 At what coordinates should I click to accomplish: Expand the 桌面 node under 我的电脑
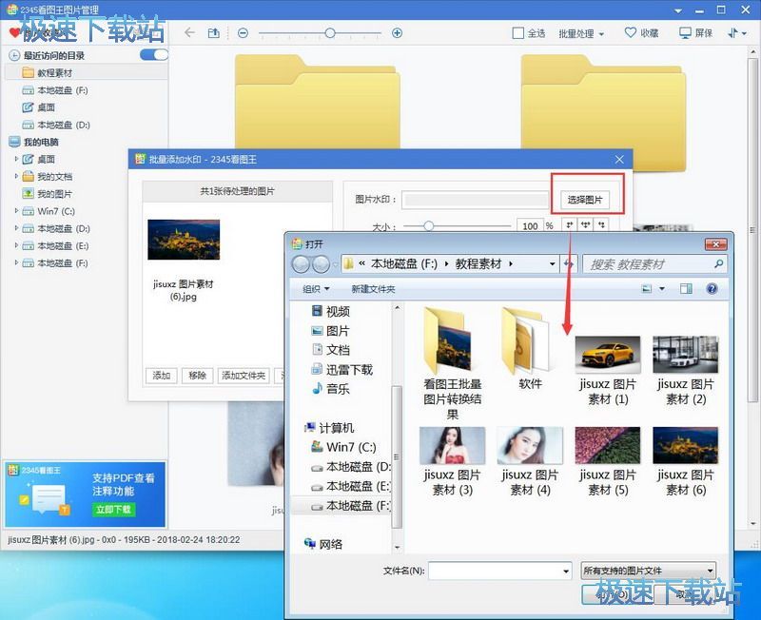tap(16, 159)
